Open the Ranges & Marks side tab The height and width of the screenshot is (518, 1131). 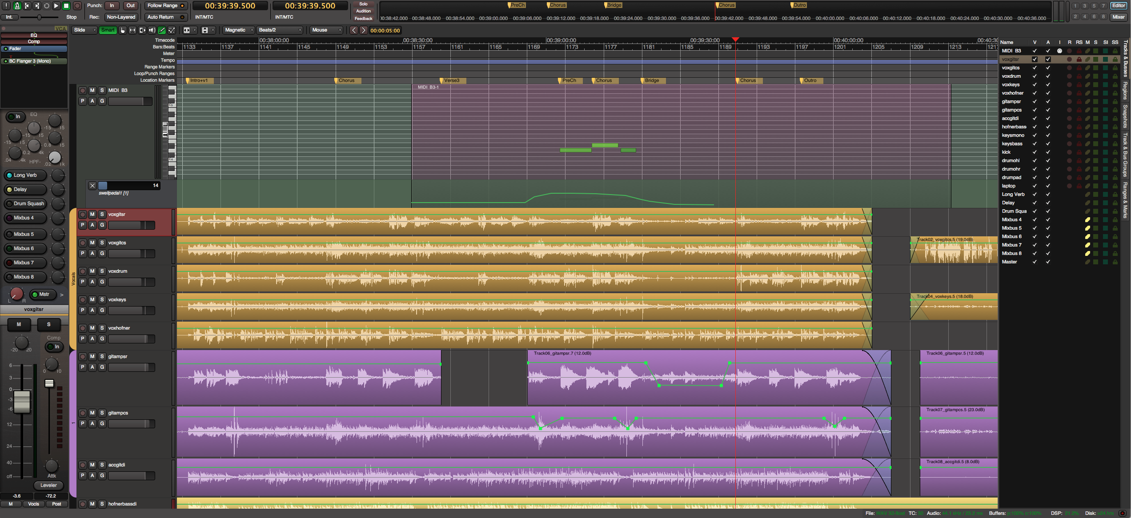[x=1126, y=200]
